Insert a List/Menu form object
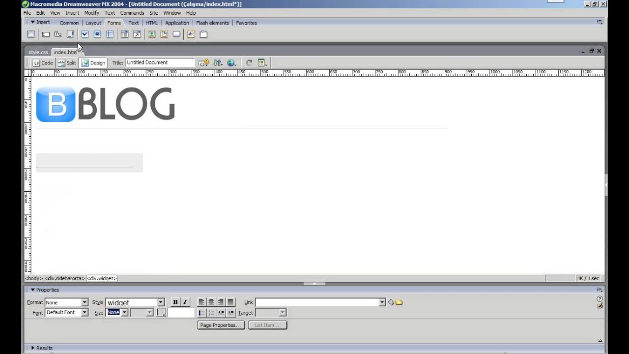This screenshot has width=629, height=354. [125, 34]
